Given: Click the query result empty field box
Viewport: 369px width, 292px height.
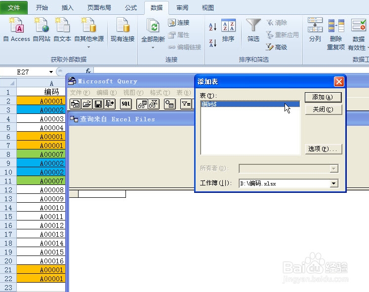Looking at the screenshot, I should pyautogui.click(x=102, y=194).
